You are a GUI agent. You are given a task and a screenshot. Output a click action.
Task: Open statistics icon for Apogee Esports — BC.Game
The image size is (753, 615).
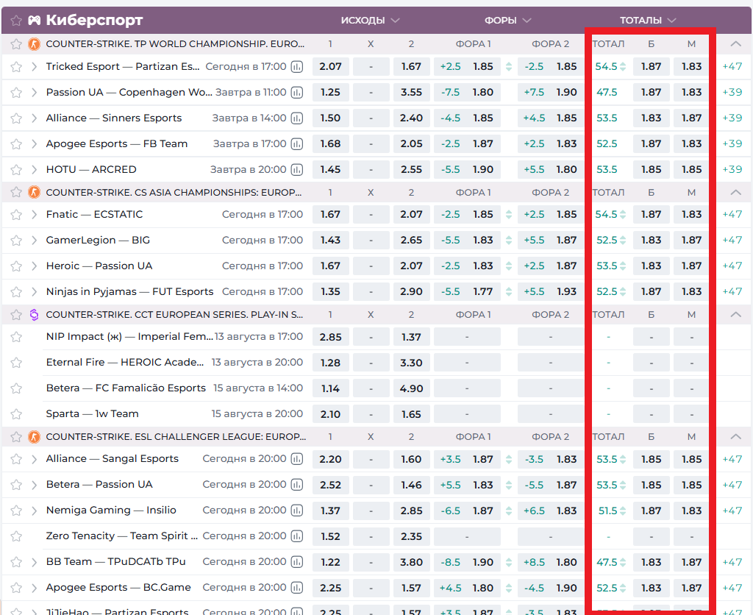[297, 588]
